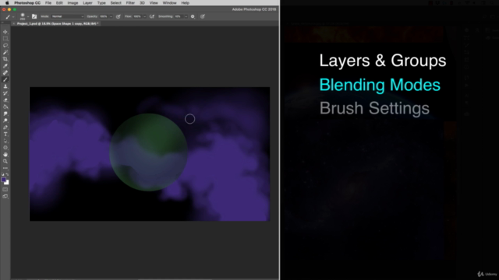Click the green planet on the canvas

click(148, 152)
